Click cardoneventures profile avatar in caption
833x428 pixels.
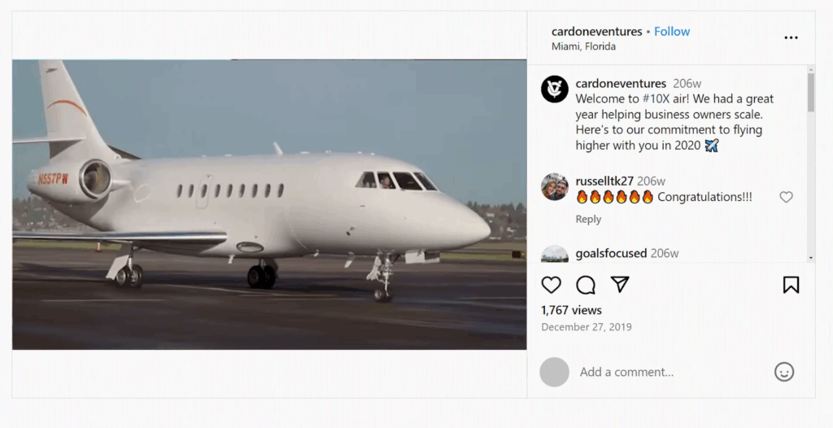tap(555, 89)
